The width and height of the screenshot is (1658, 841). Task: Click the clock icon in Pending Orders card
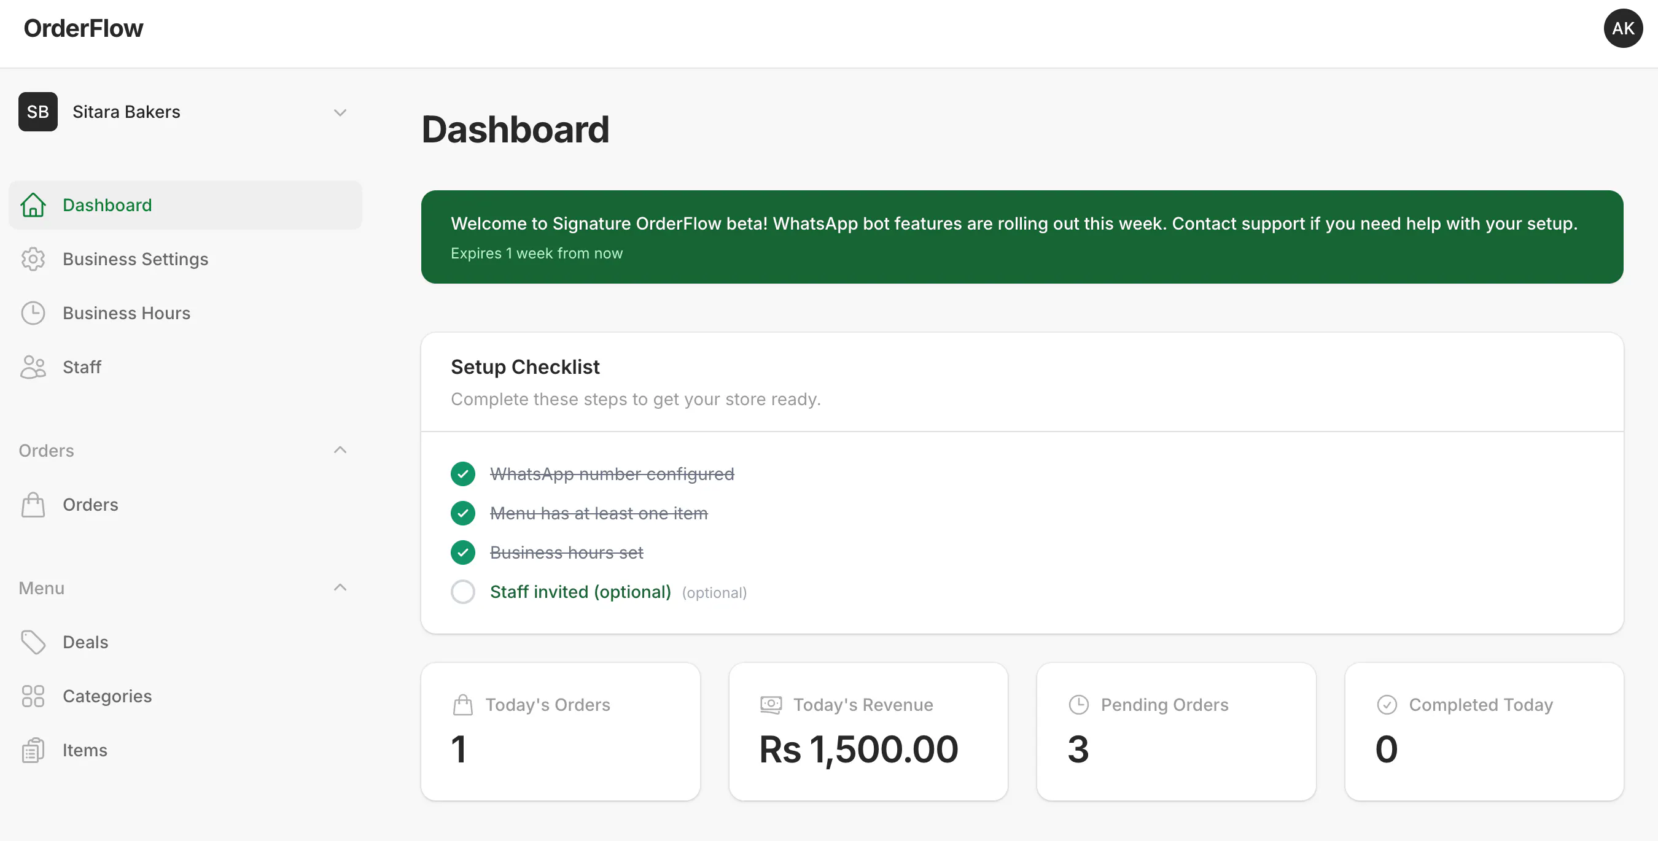pos(1079,705)
